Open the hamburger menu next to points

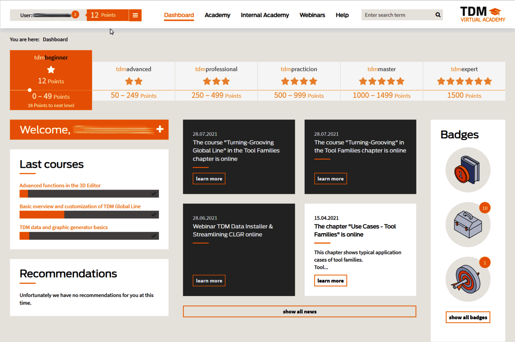click(135, 15)
